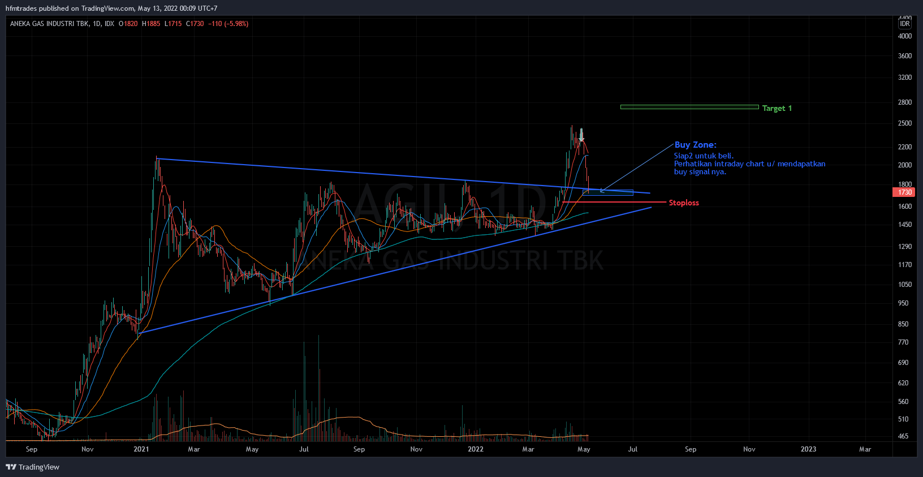This screenshot has height=477, width=923.
Task: Click the 465 price level on the axis
Action: pyautogui.click(x=903, y=436)
